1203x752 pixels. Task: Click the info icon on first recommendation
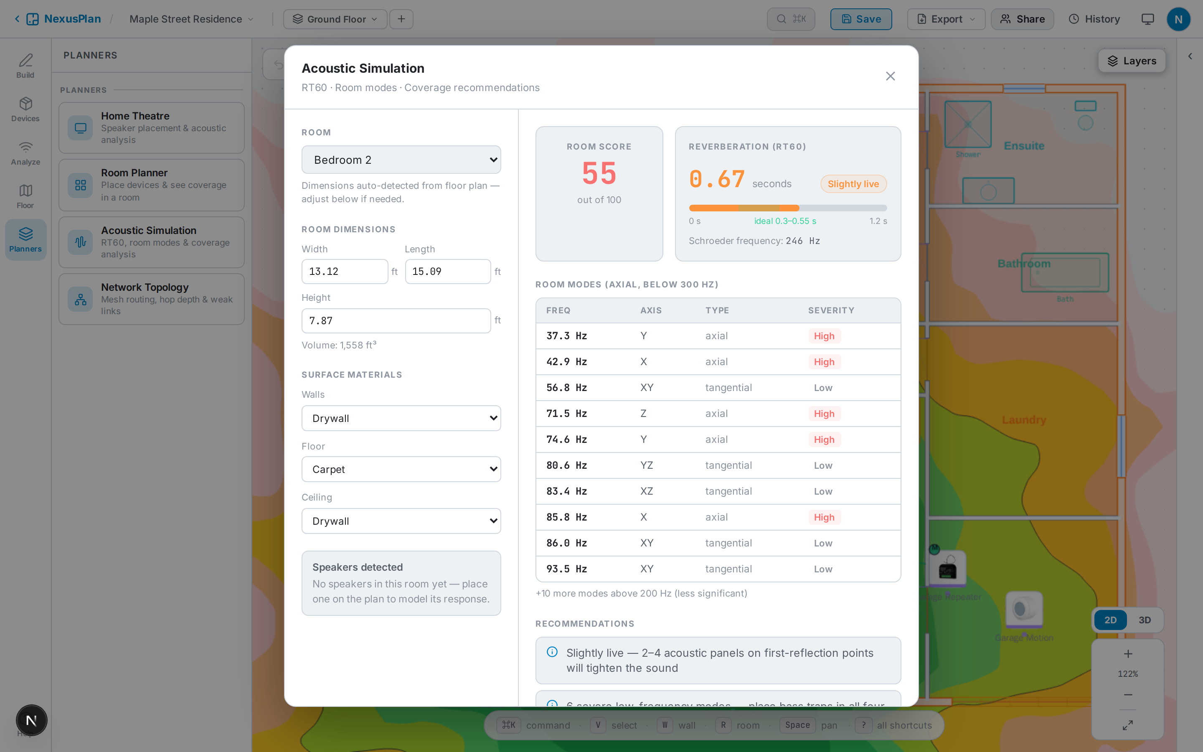[x=552, y=652]
